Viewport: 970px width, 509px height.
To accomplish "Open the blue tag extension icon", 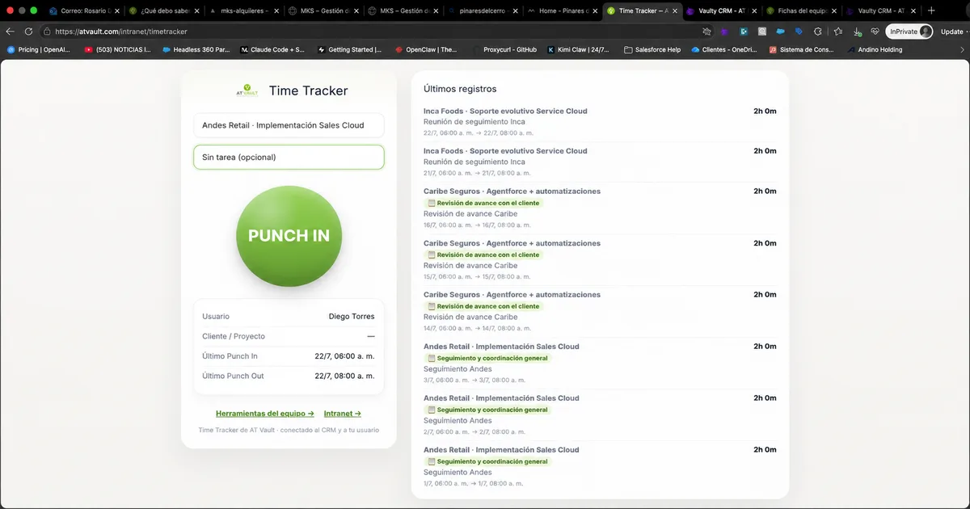I will pyautogui.click(x=799, y=32).
